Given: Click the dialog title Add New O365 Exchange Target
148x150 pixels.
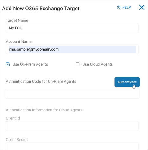Looking at the screenshot, I should (x=41, y=9).
